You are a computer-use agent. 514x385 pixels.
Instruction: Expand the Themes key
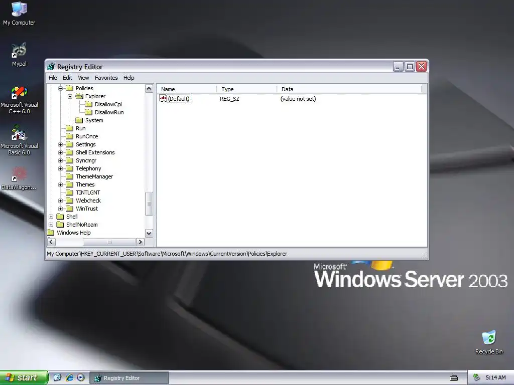point(60,184)
